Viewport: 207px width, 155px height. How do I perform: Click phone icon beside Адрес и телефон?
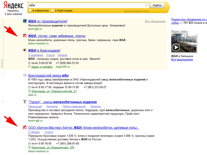coord(29,67)
